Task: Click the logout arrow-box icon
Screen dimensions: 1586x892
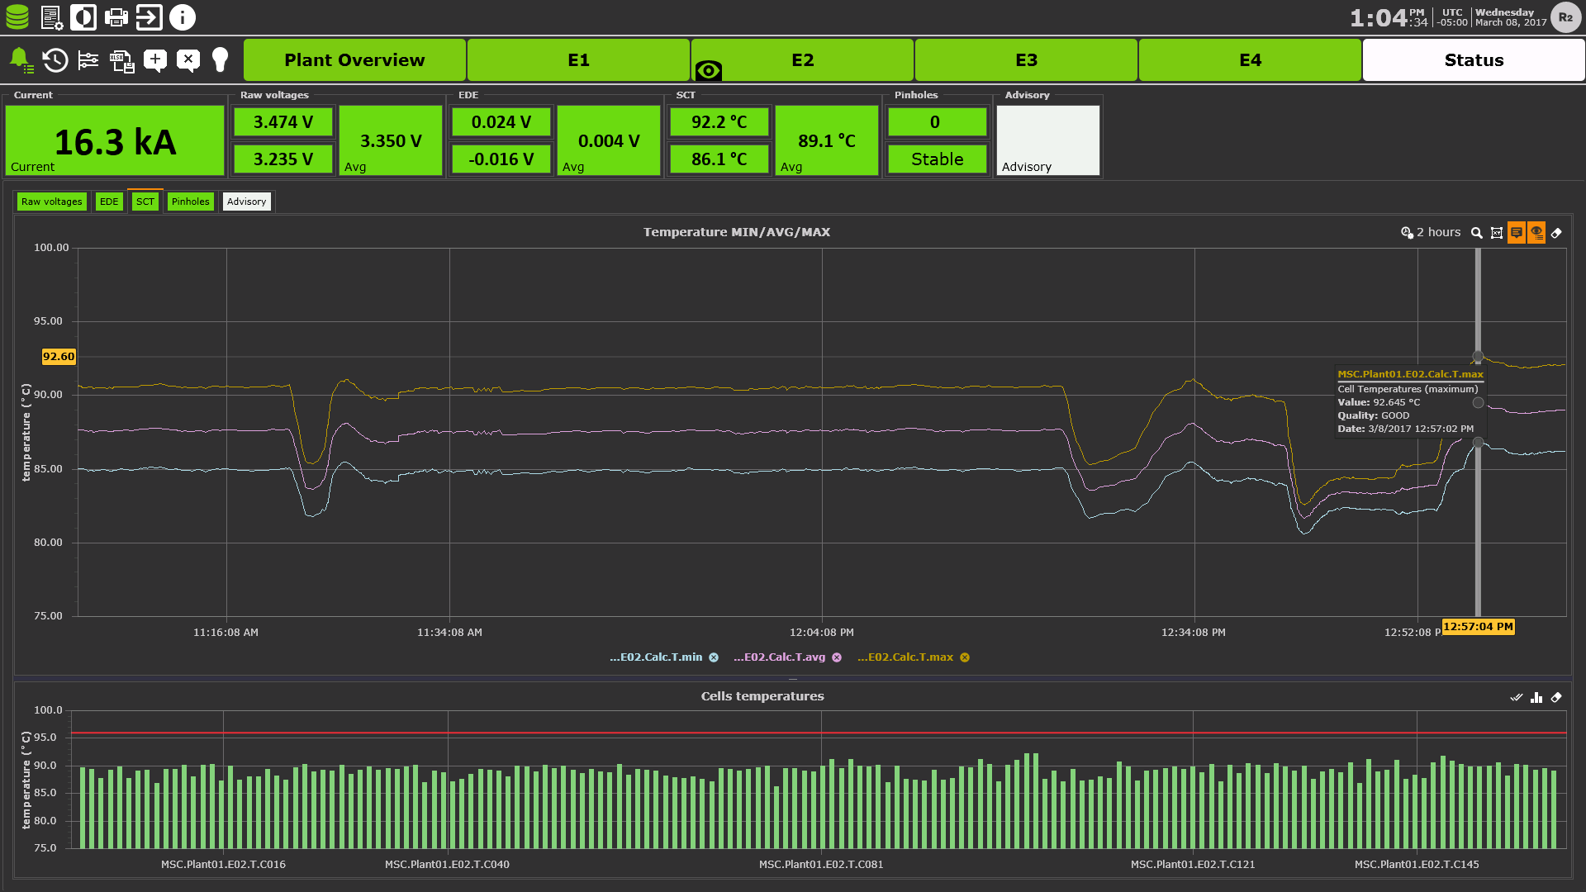Action: pos(150,17)
